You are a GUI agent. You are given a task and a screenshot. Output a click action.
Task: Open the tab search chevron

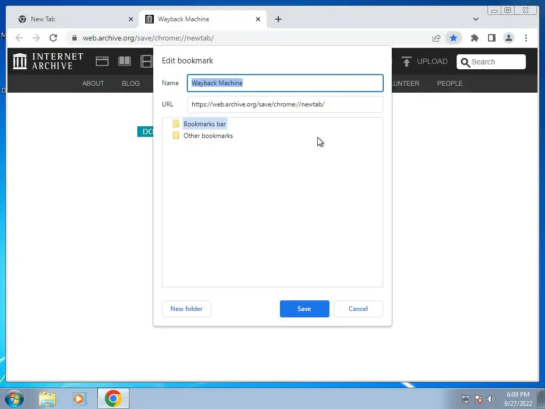click(x=475, y=19)
